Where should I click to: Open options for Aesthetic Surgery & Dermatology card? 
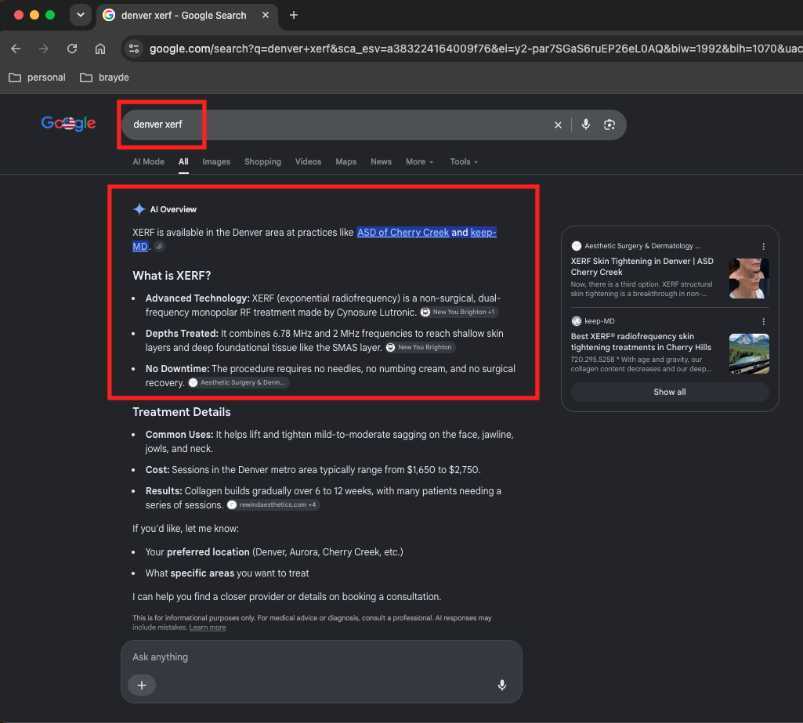pyautogui.click(x=764, y=246)
